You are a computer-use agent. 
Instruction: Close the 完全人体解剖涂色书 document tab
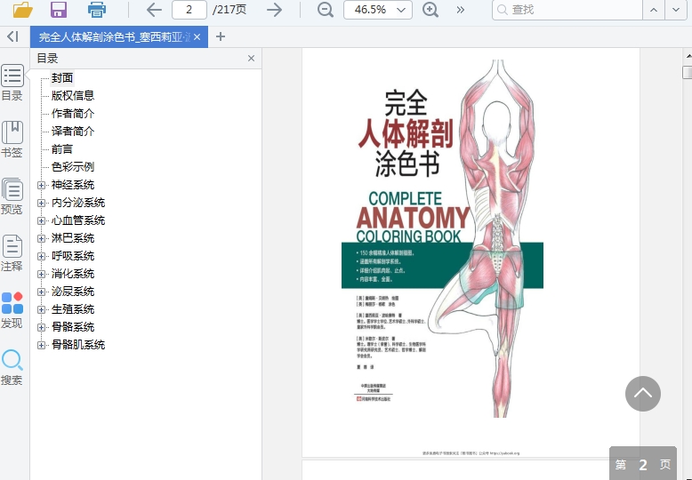click(197, 37)
